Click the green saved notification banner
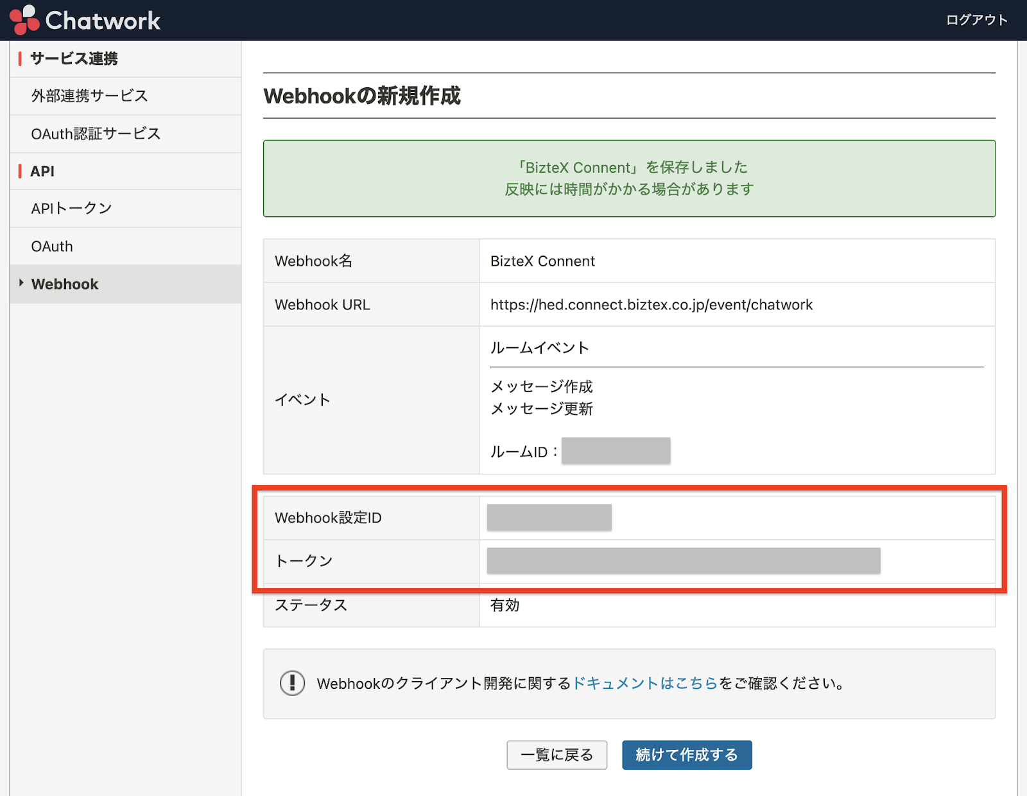The height and width of the screenshot is (796, 1027). tap(629, 178)
